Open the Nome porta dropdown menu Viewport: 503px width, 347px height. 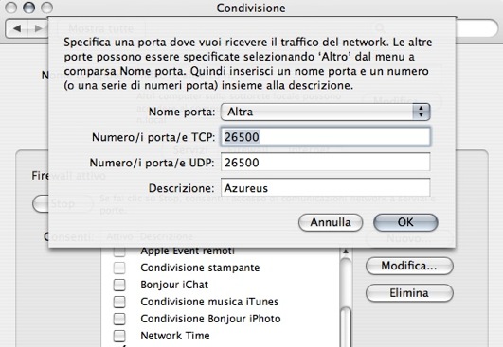point(325,112)
